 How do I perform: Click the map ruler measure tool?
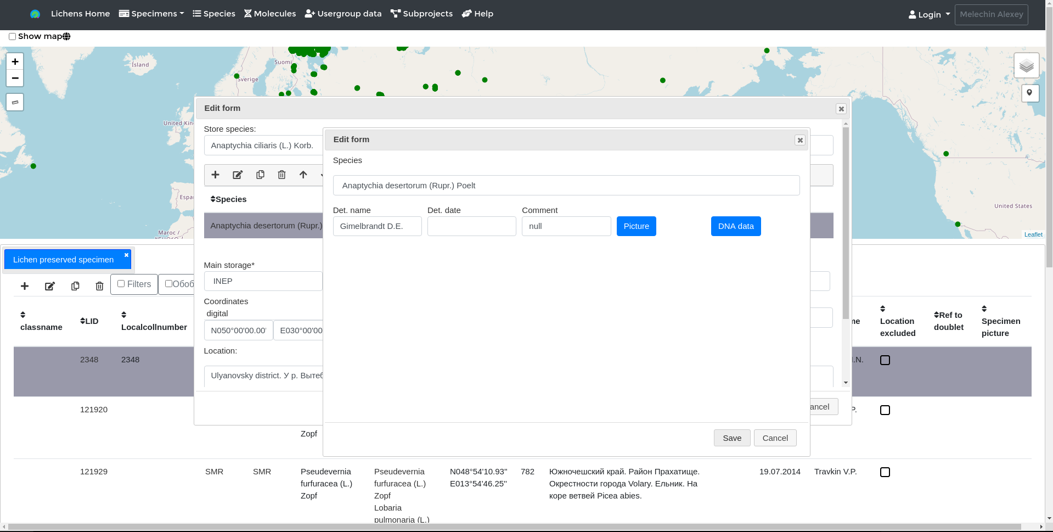(x=15, y=102)
